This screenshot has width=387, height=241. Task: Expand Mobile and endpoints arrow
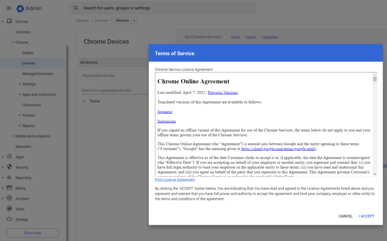click(13, 136)
